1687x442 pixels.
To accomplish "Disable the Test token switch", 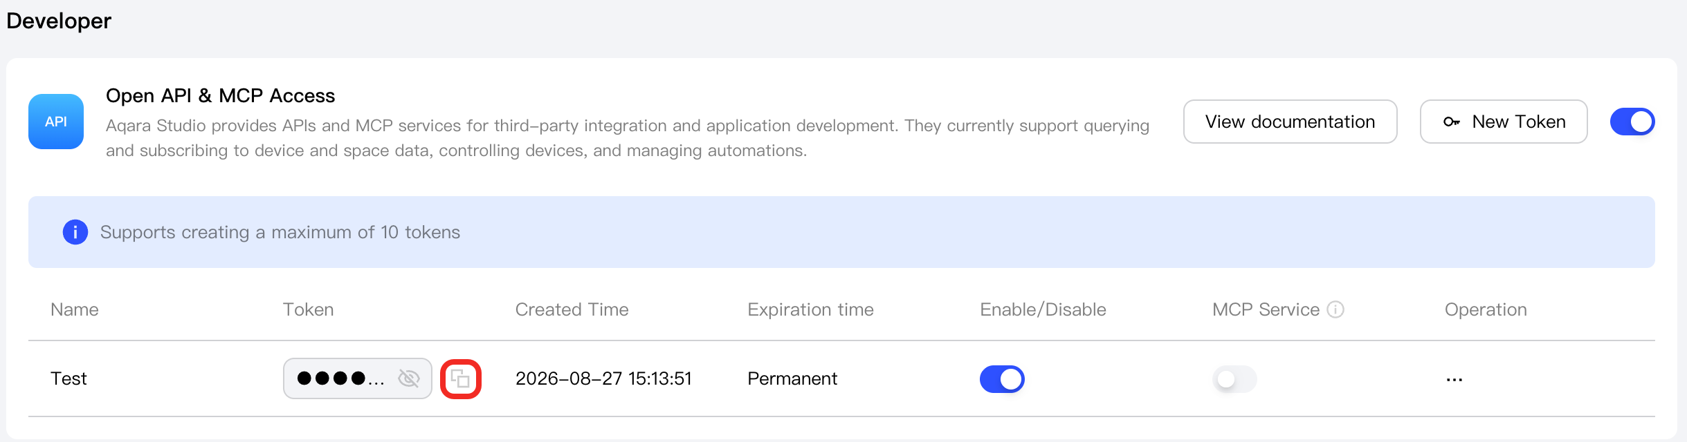I will [x=1002, y=379].
